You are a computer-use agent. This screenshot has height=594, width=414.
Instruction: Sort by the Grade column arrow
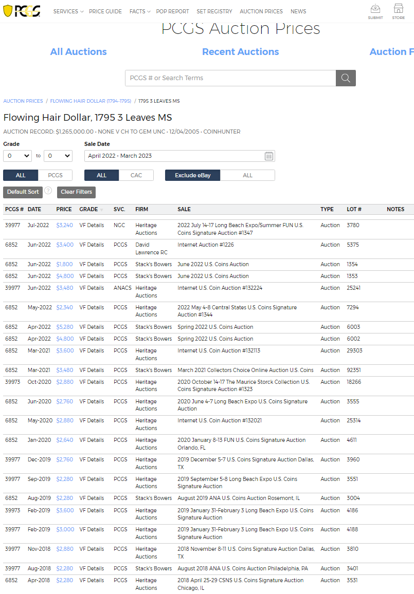101,210
